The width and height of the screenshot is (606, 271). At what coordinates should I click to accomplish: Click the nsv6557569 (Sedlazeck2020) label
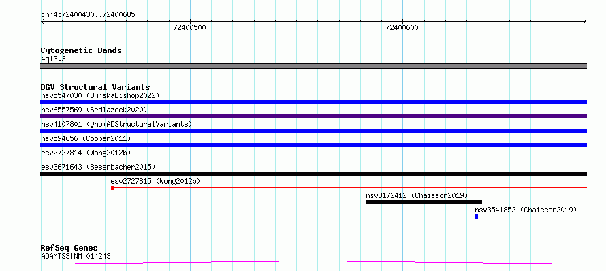pyautogui.click(x=94, y=110)
